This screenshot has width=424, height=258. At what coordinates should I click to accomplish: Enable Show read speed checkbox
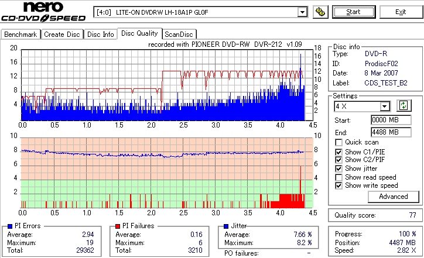click(338, 177)
